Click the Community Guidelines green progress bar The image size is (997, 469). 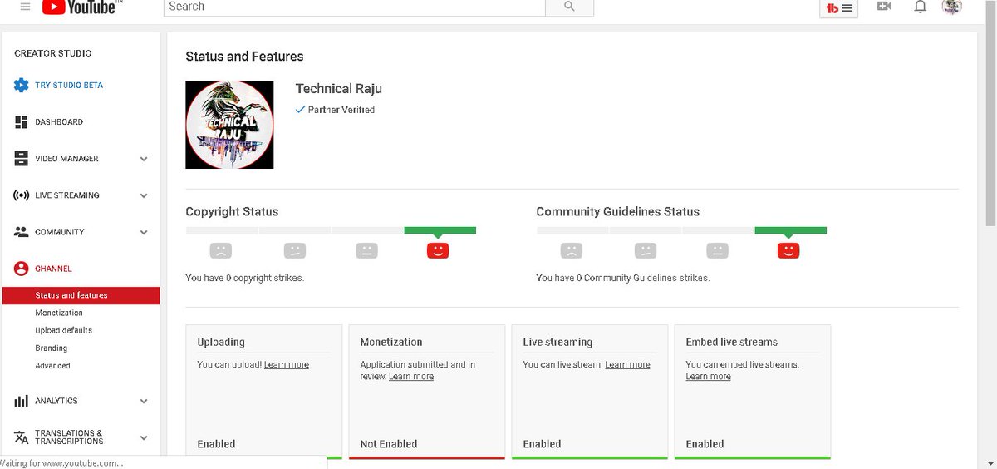[x=791, y=230]
